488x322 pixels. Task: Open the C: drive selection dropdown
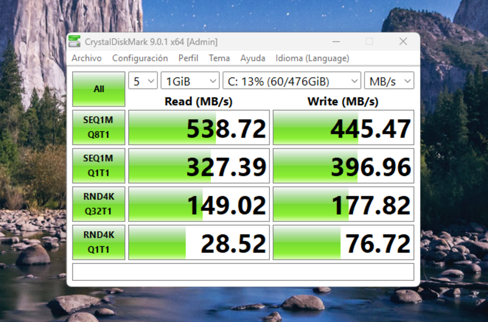[x=291, y=81]
